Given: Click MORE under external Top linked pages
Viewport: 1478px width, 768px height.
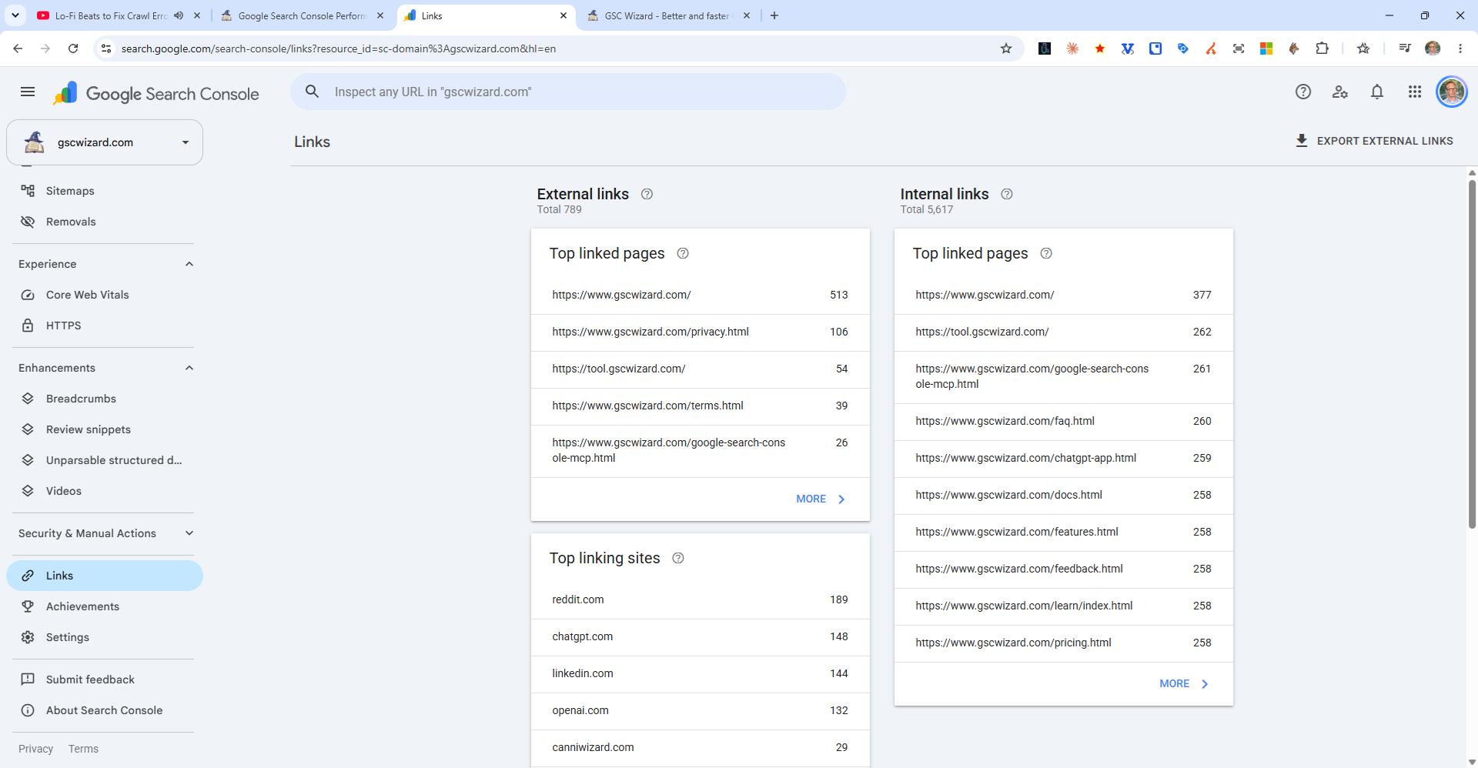Looking at the screenshot, I should point(821,499).
